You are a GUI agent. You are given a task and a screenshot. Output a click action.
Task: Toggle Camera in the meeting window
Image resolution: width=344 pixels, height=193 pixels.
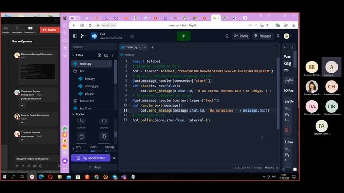(6, 30)
